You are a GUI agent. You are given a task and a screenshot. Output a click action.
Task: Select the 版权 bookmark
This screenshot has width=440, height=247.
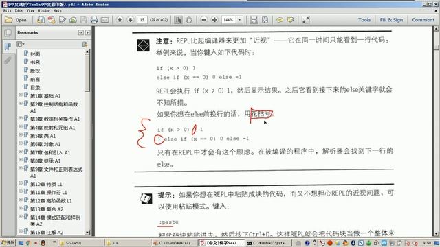pos(35,71)
